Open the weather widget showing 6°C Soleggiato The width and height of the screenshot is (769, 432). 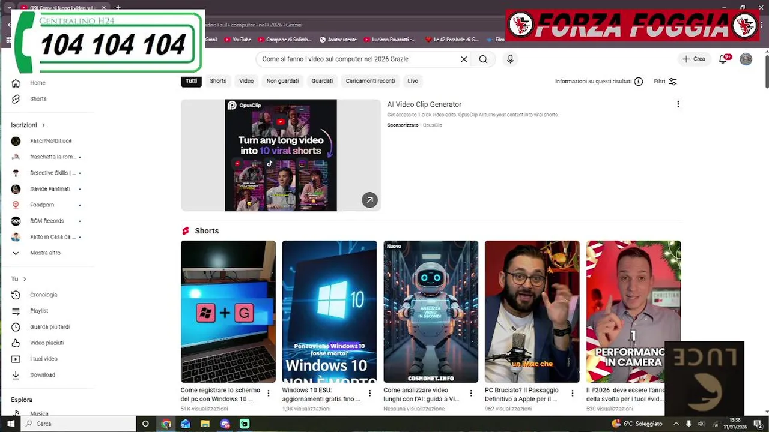(x=637, y=424)
